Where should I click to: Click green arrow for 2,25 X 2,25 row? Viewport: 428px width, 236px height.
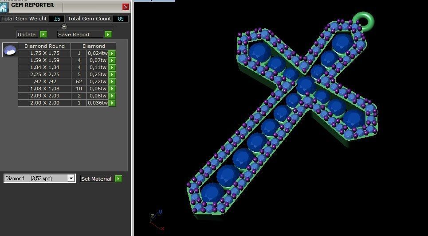click(112, 74)
